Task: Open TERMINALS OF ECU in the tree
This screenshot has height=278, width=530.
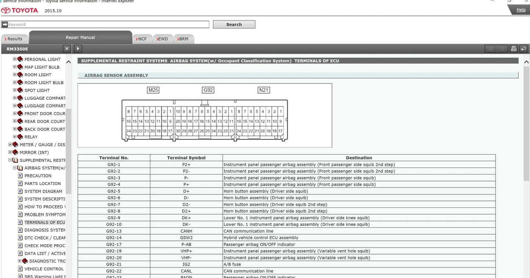Action: point(44,223)
